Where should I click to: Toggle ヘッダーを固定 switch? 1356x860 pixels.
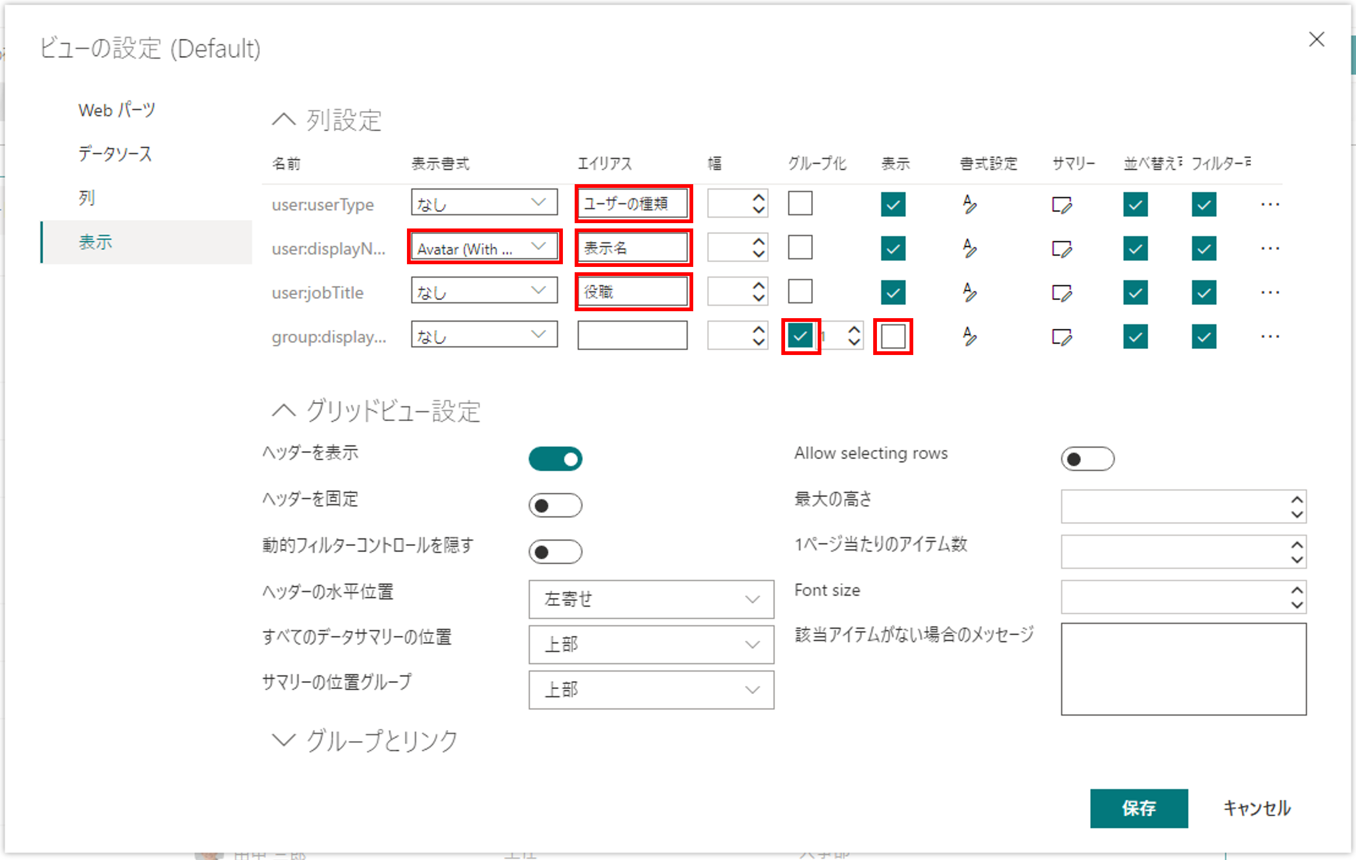(555, 506)
